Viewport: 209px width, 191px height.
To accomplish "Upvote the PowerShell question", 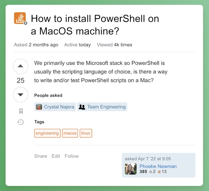I will (21, 66).
